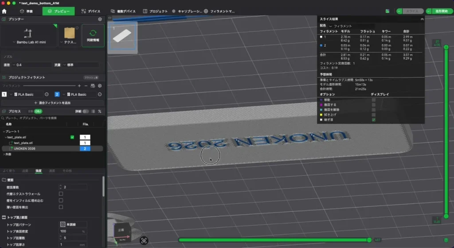Remove a filament with the minus icon
Viewport: 454px width, 248px height.
[x=86, y=86]
